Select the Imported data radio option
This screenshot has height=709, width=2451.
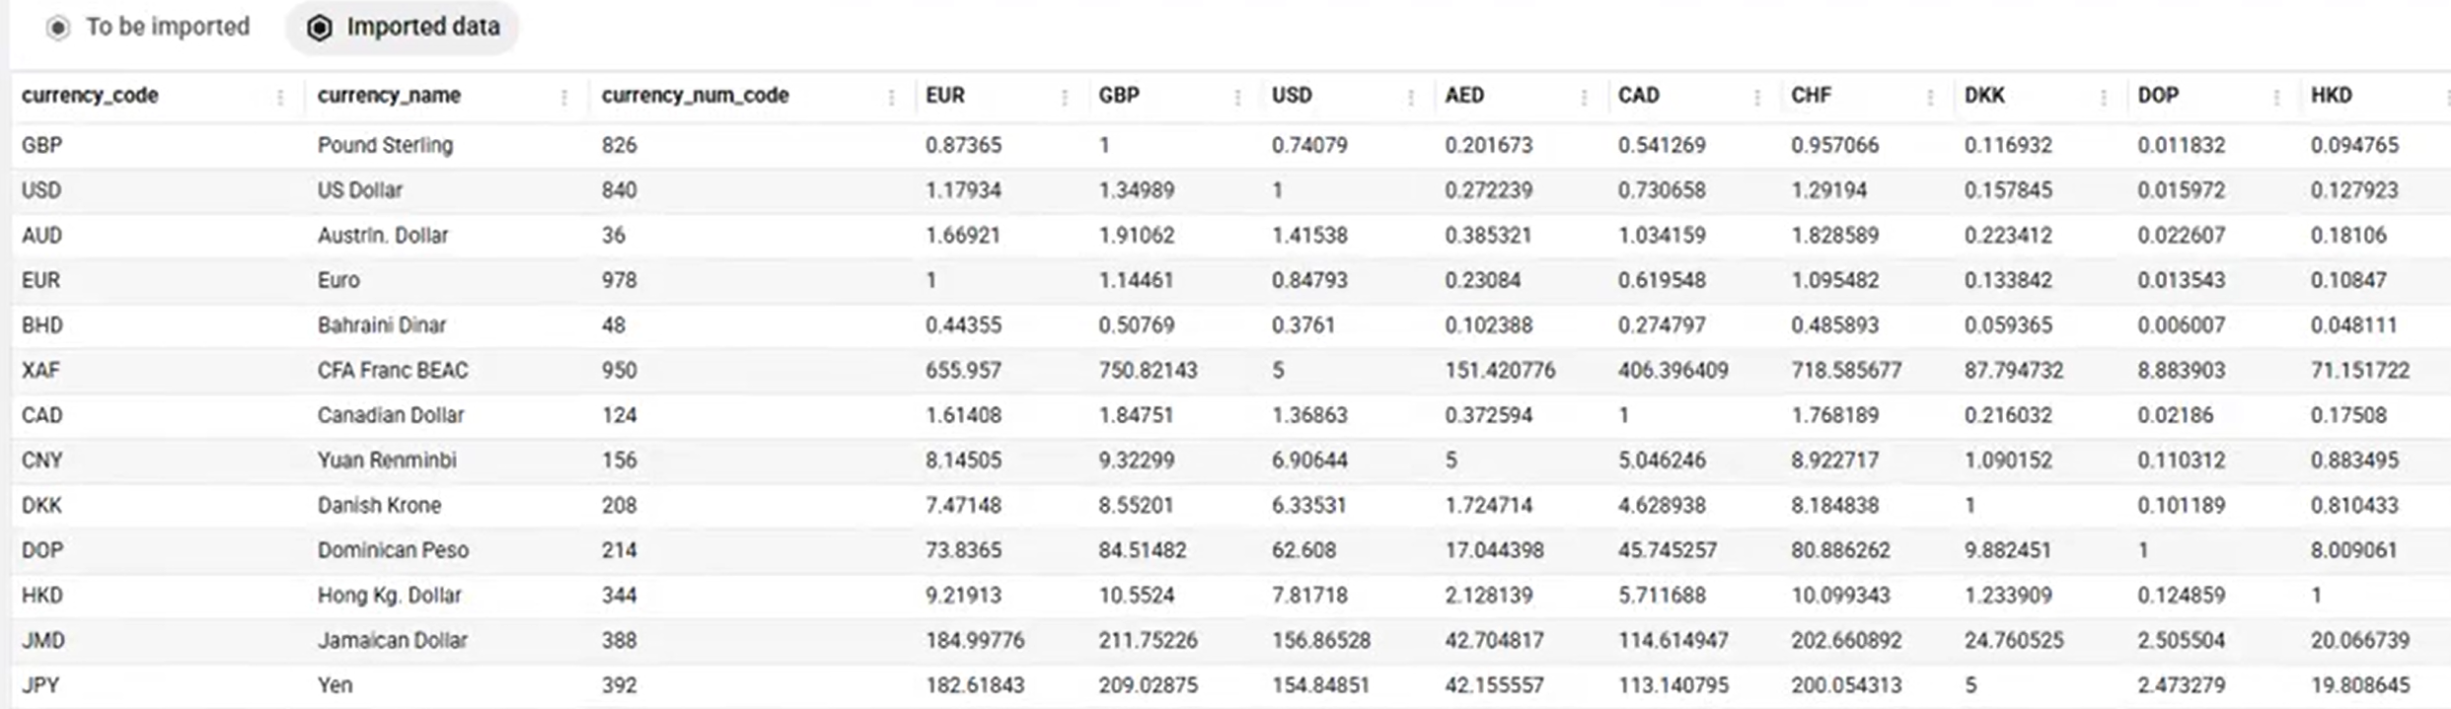320,28
